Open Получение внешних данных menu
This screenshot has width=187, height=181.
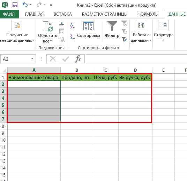[x=17, y=31]
